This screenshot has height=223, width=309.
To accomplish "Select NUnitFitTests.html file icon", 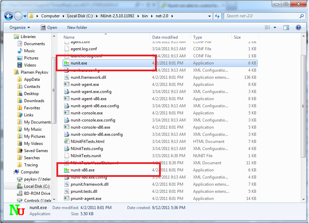I will (x=66, y=141).
